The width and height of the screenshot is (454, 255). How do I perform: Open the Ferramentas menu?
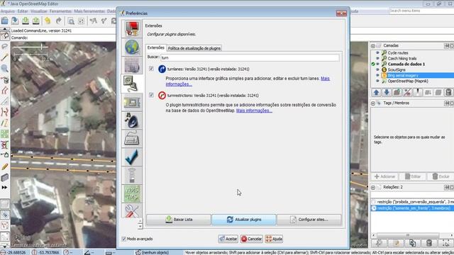pyautogui.click(x=60, y=11)
